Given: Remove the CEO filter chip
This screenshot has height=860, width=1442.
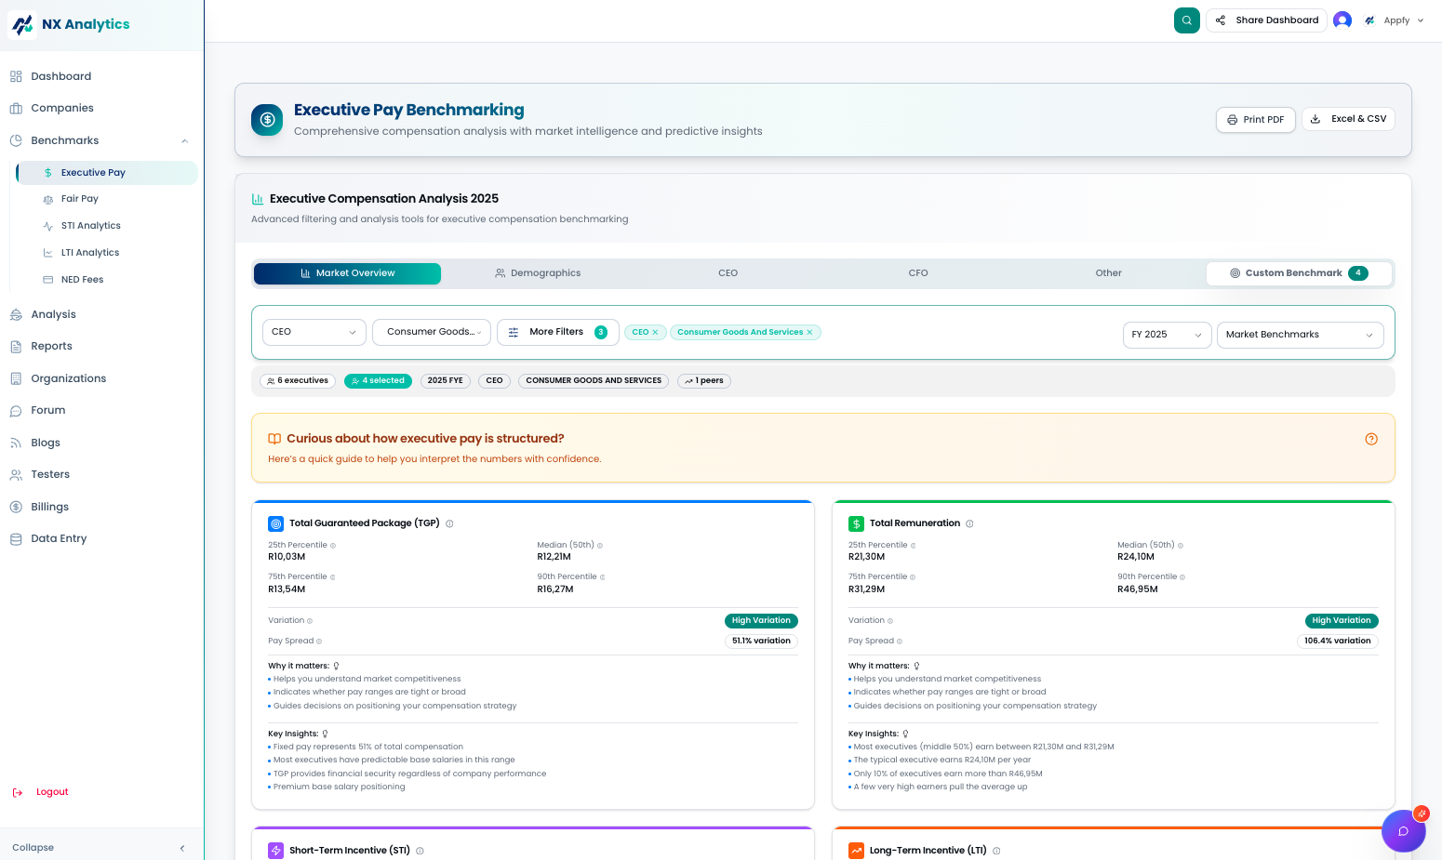Looking at the screenshot, I should point(655,332).
